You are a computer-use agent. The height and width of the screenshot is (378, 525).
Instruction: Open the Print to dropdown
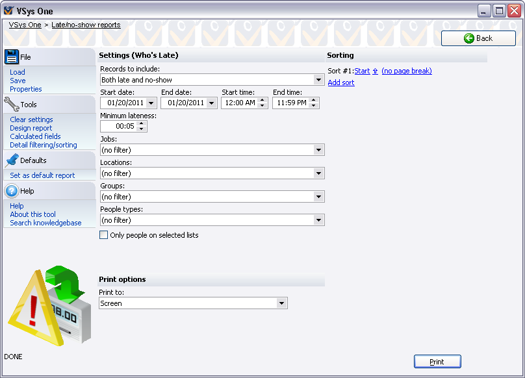pos(281,303)
